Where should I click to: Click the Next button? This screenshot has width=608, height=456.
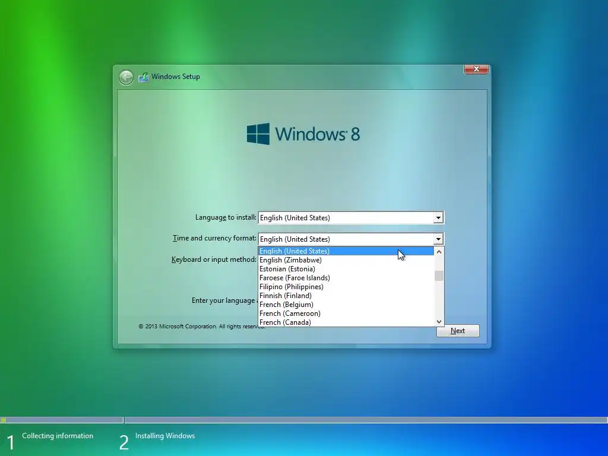458,331
